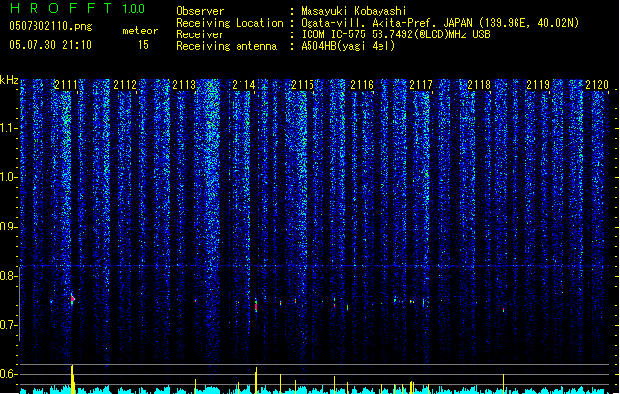Click the tallest yellow spike in the intensity graph
Screen dimensions: 620x394
[x=72, y=379]
